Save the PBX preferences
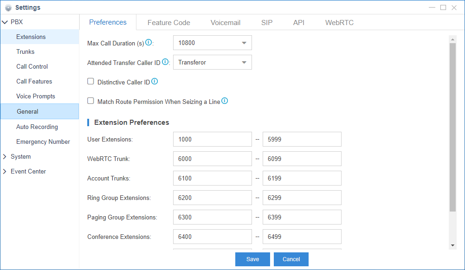This screenshot has width=465, height=270. 252,259
